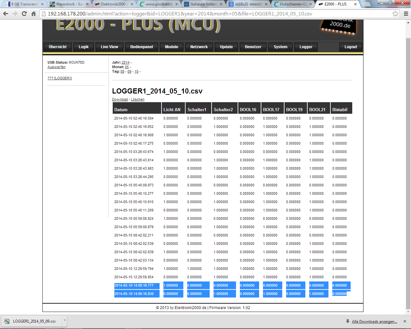Screen dimensions: 411x329
Task: Switch to the Hutschienen-Gehäuse tab
Action: (293, 4)
